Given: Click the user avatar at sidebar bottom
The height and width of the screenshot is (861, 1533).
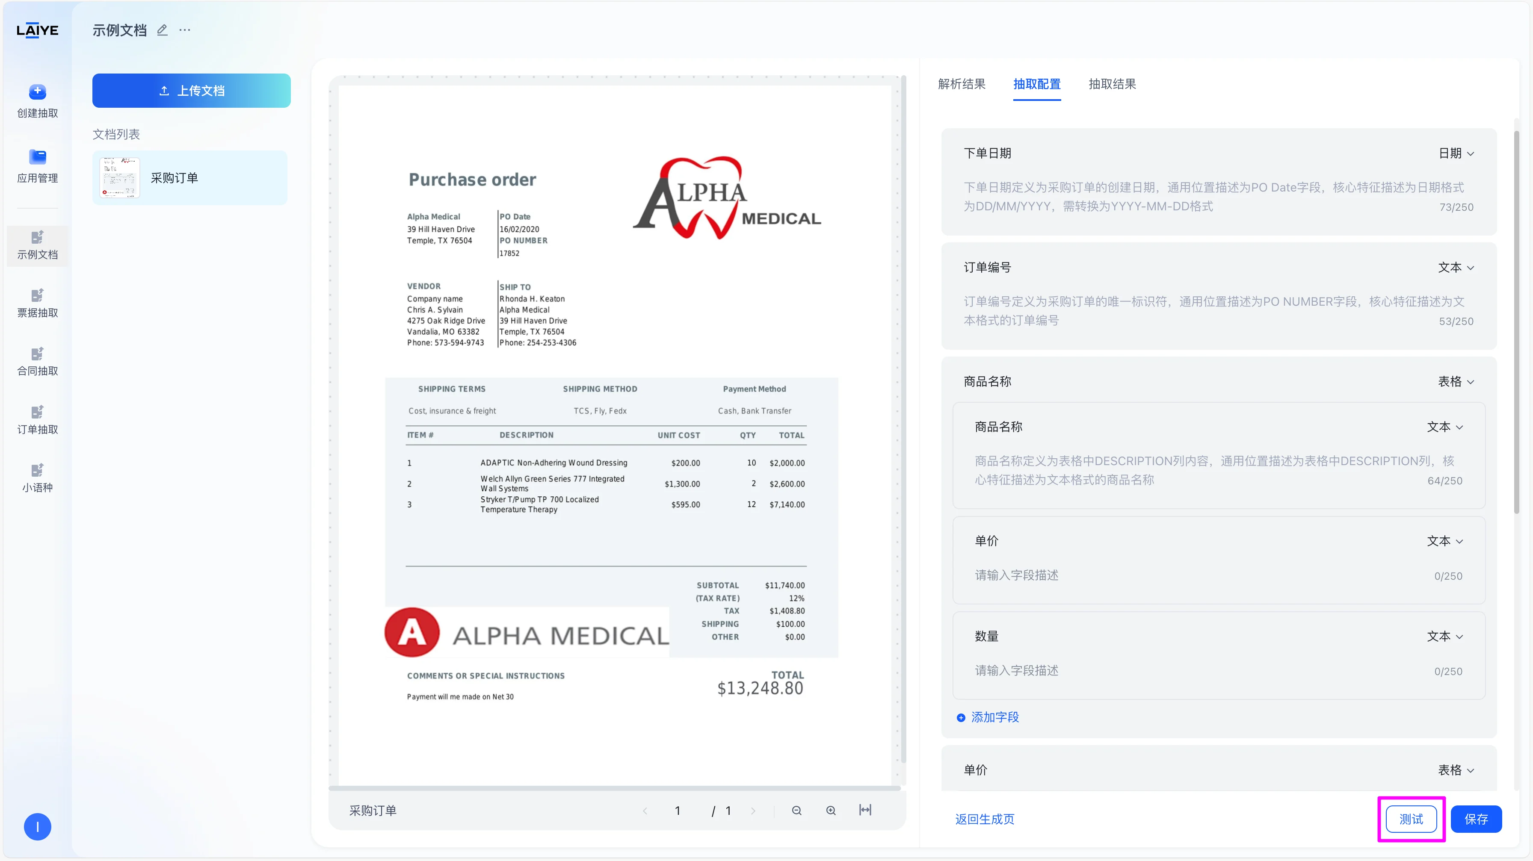Looking at the screenshot, I should (38, 826).
